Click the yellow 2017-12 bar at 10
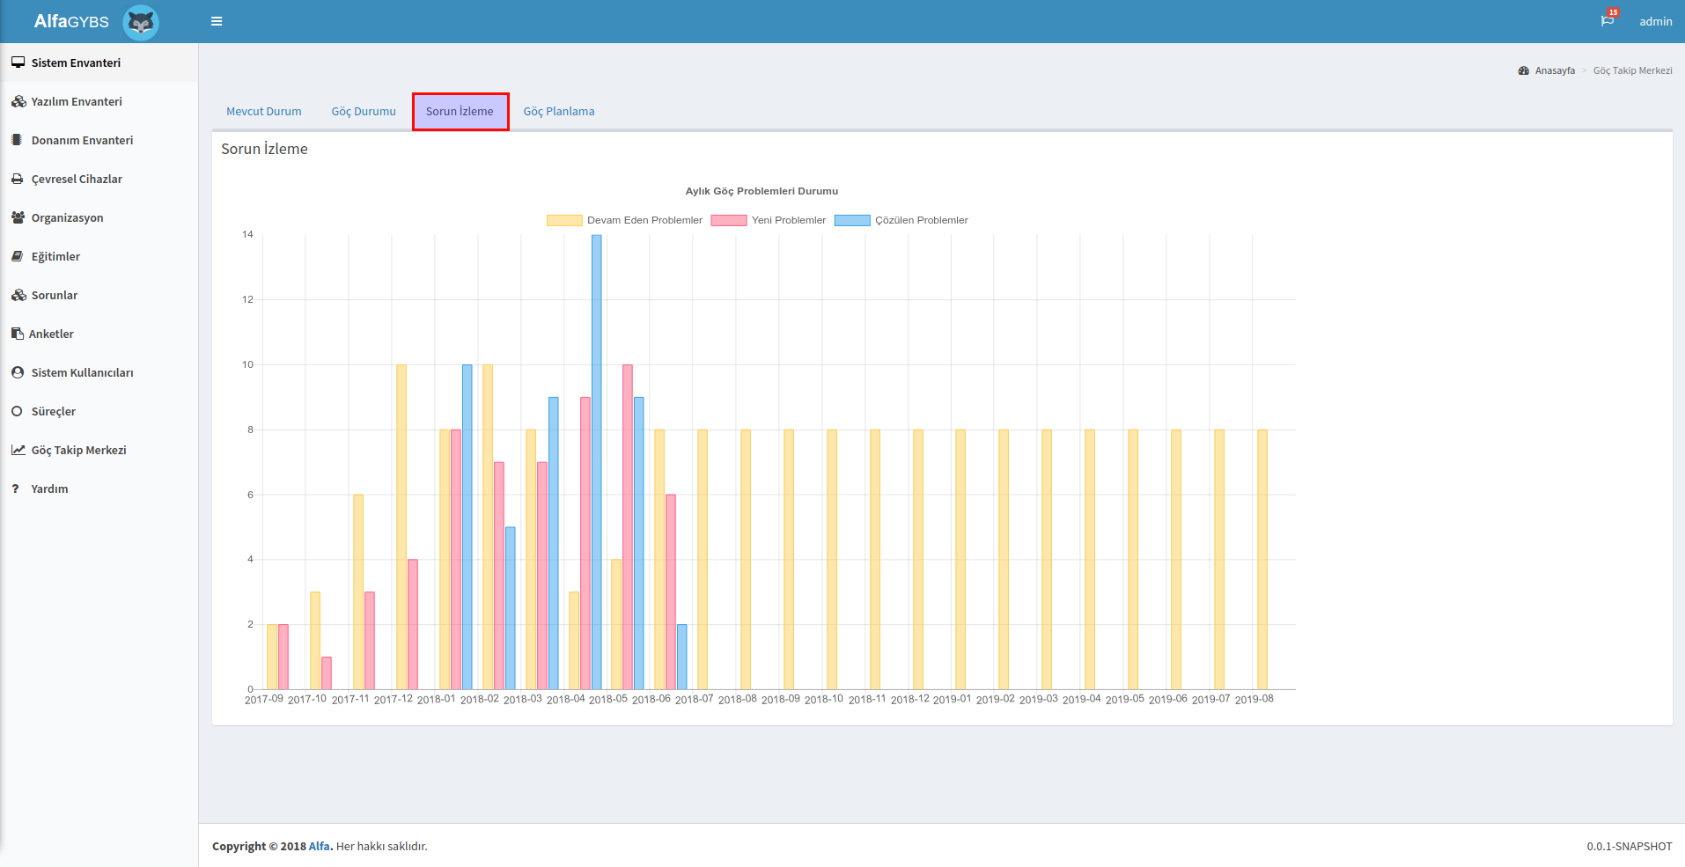This screenshot has width=1685, height=867. point(401,527)
